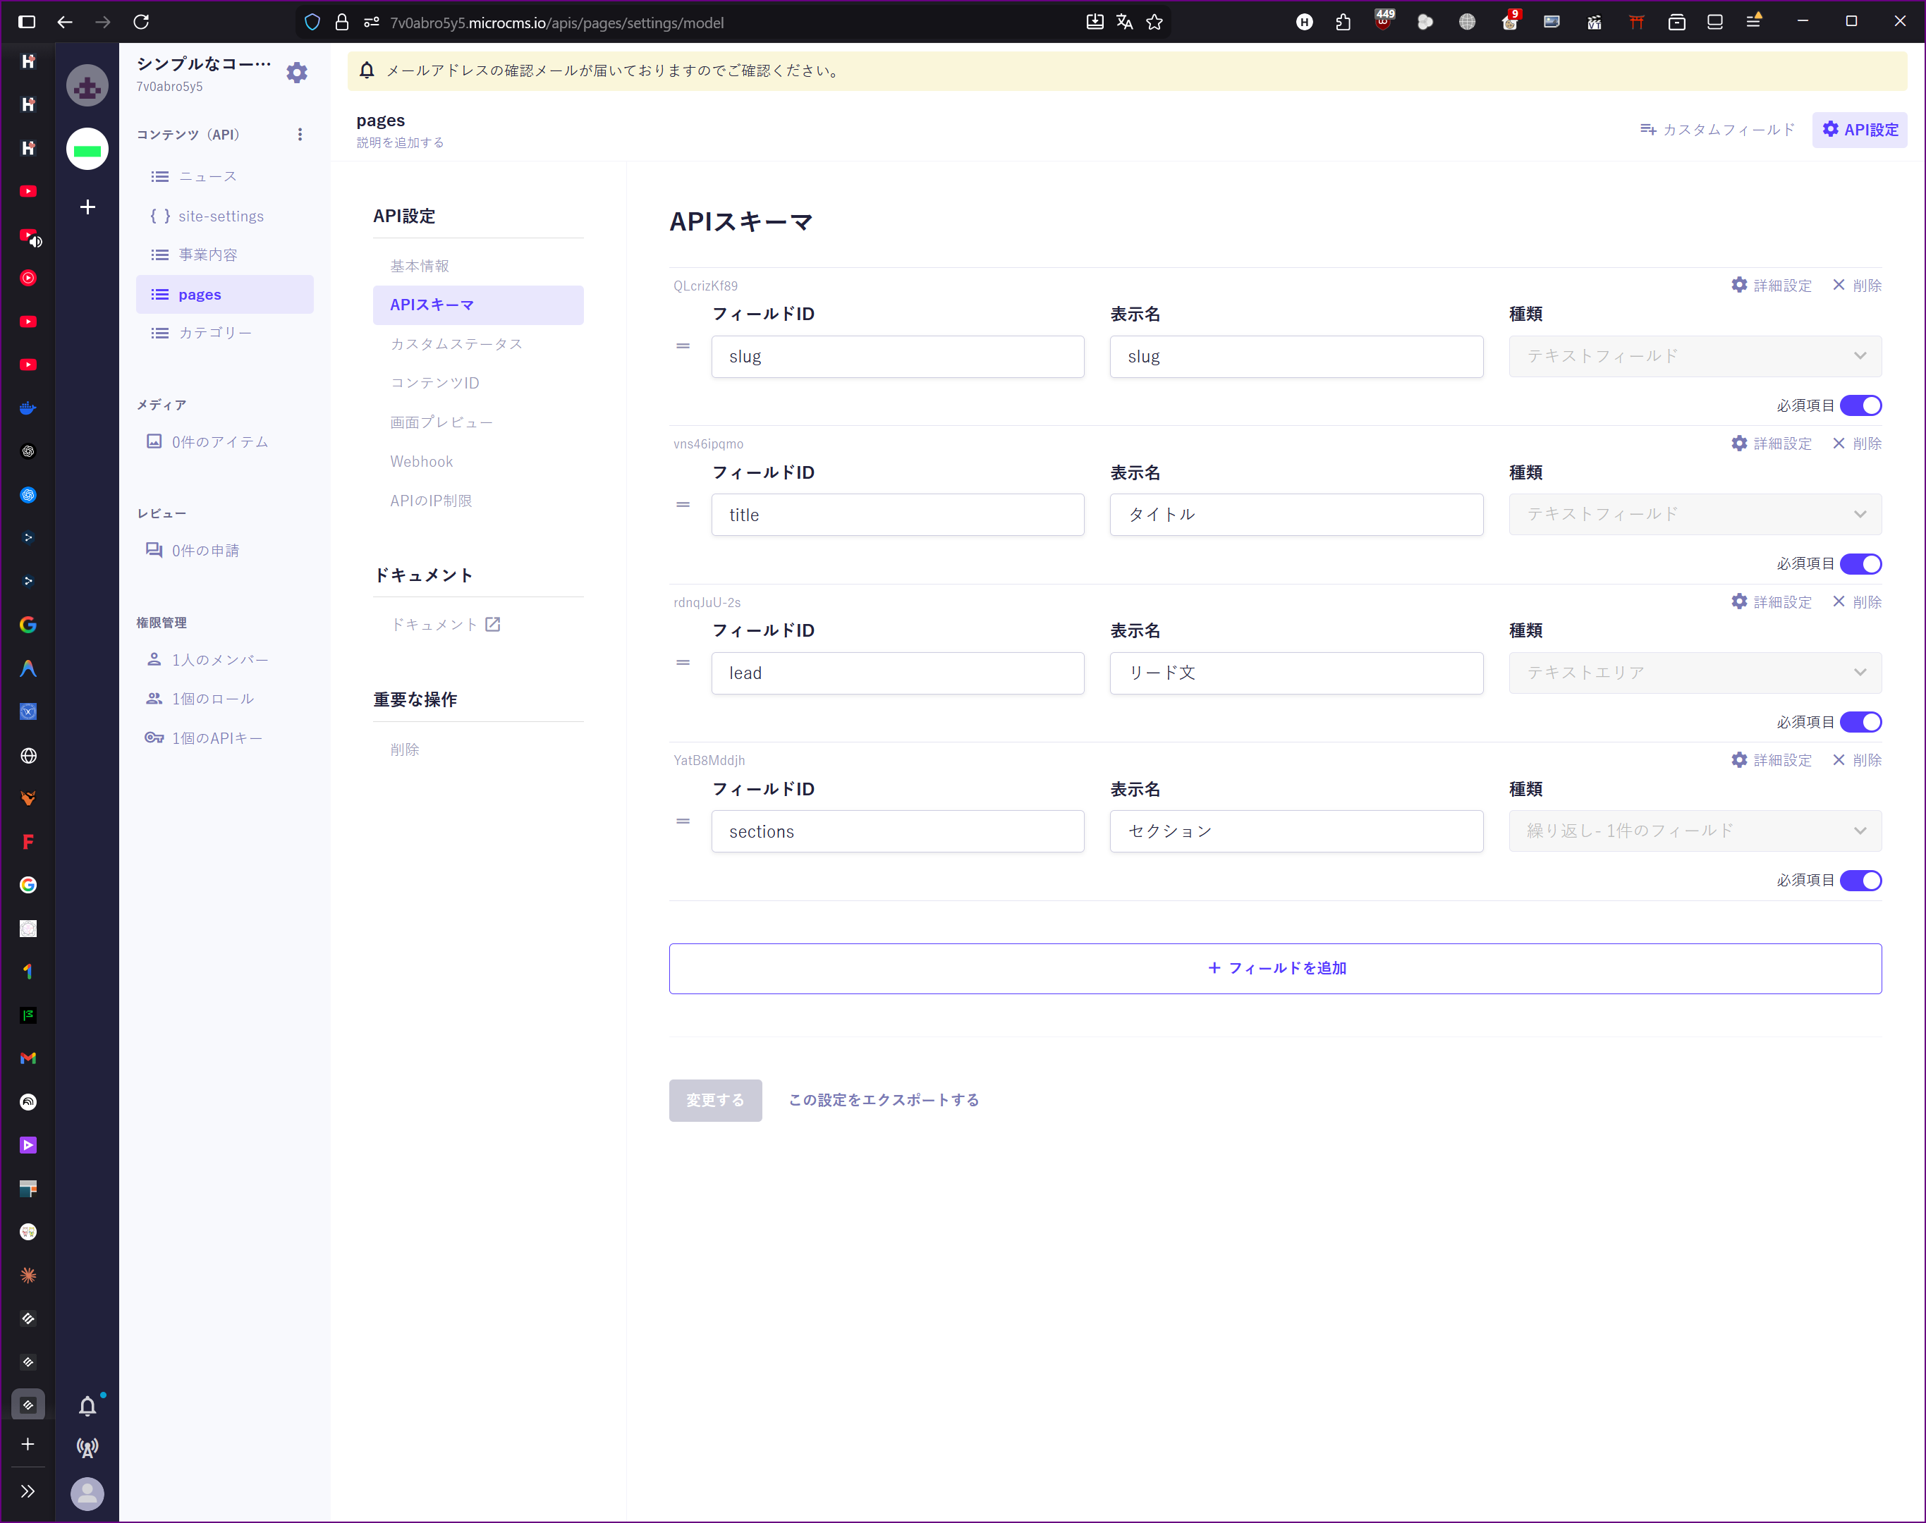The height and width of the screenshot is (1523, 1926).
Task: Click the browser translate page icon
Action: (1124, 23)
